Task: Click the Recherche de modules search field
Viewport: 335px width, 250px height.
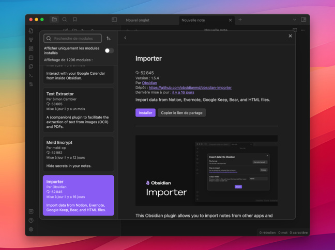Action: point(73,39)
